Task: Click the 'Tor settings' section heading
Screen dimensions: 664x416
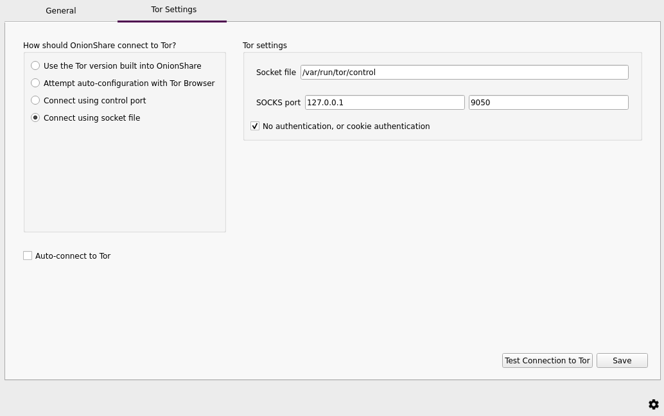Action: tap(265, 46)
